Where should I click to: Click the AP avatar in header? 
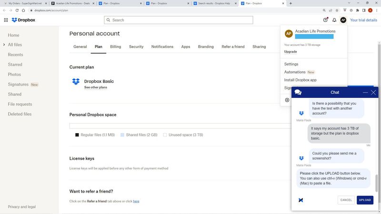click(x=343, y=20)
